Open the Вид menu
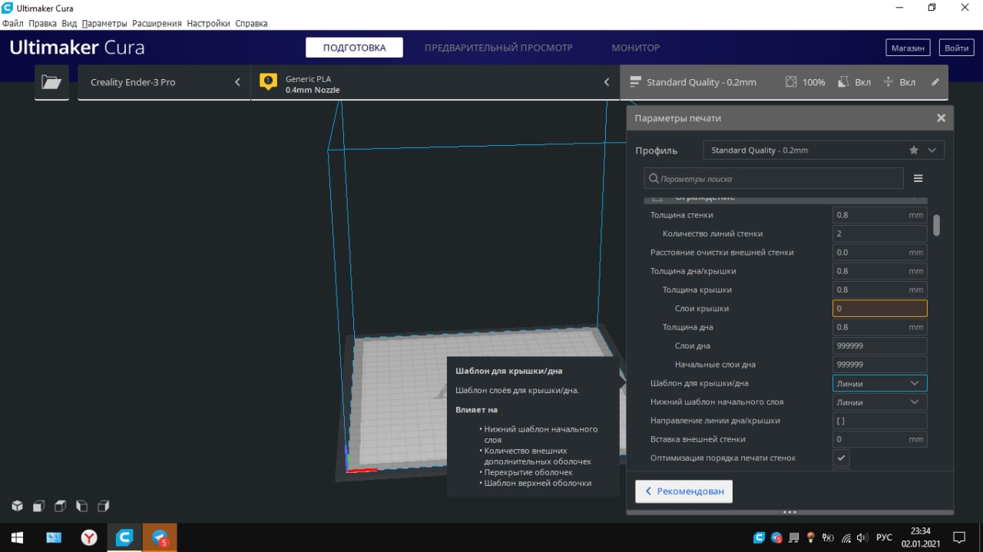Image resolution: width=983 pixels, height=552 pixels. pos(69,24)
